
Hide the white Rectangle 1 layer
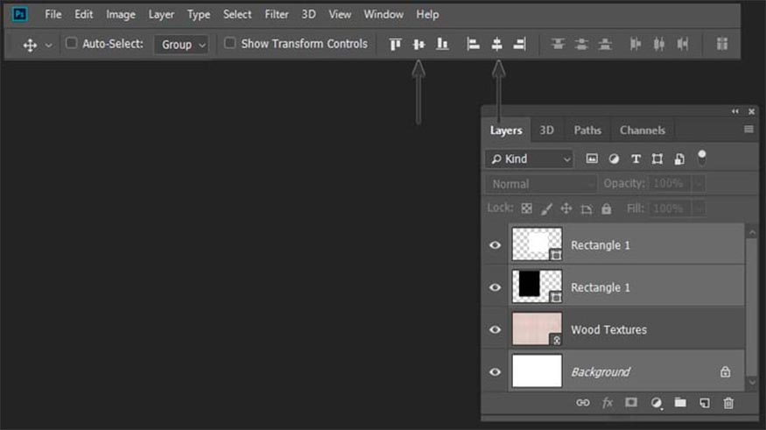coord(495,245)
